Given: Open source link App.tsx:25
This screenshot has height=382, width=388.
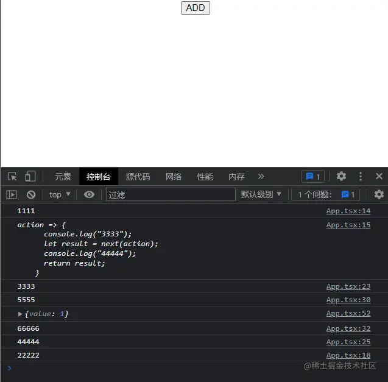Looking at the screenshot, I should (348, 342).
